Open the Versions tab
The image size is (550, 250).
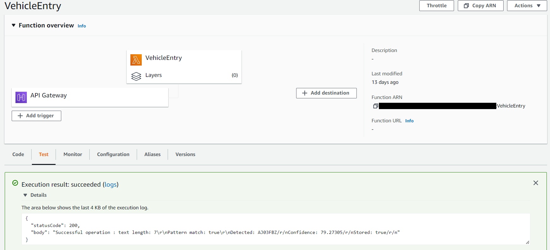185,154
